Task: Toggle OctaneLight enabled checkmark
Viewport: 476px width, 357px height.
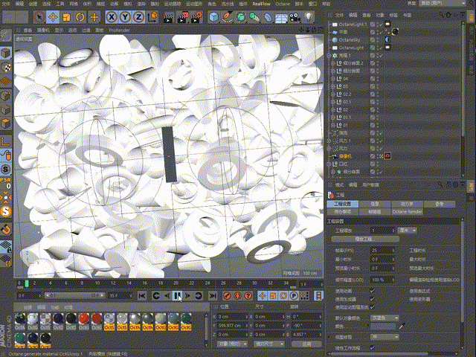Action: [x=381, y=48]
